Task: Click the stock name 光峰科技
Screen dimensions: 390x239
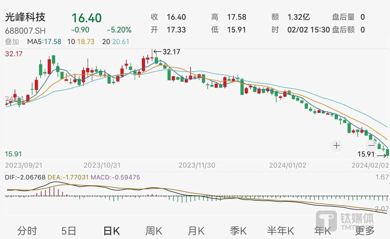Action: (x=25, y=17)
